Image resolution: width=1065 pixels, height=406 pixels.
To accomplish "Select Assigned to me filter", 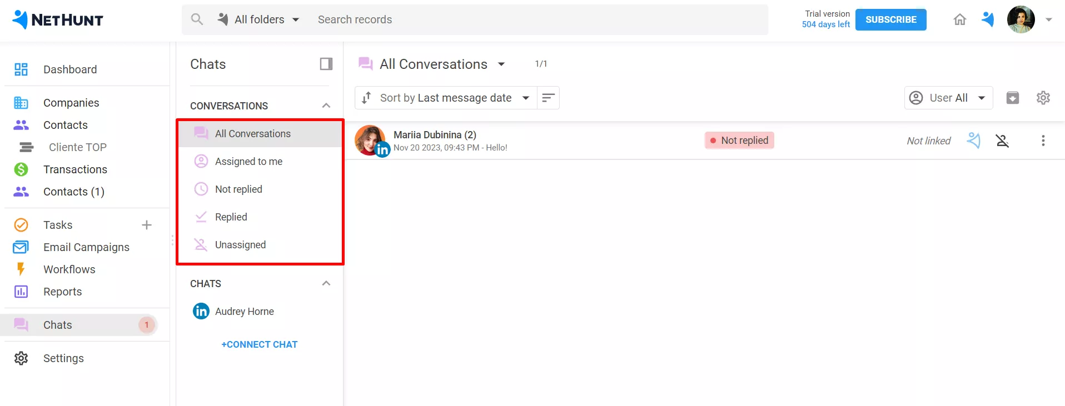I will (260, 162).
